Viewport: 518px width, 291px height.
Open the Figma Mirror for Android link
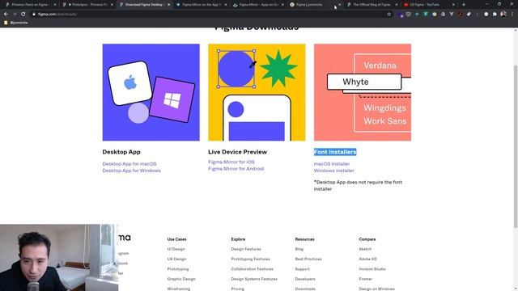pos(236,169)
